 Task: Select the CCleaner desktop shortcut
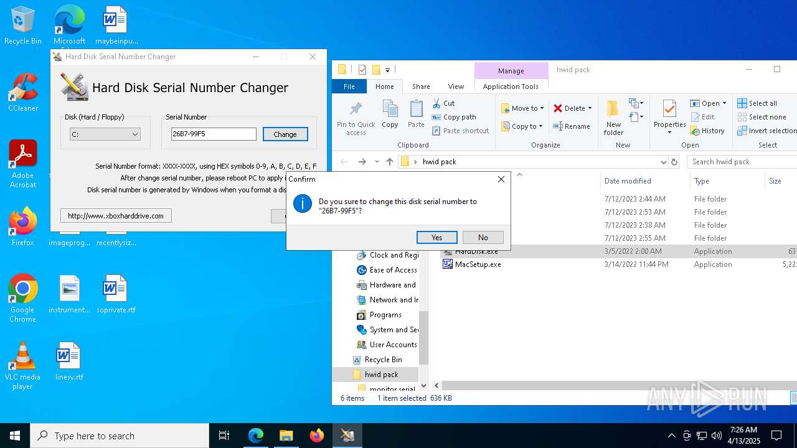[22, 93]
